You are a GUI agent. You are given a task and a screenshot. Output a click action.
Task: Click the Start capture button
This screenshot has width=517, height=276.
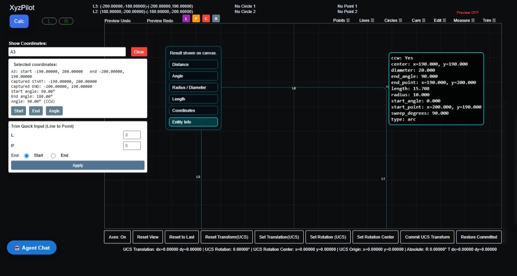[x=19, y=111]
